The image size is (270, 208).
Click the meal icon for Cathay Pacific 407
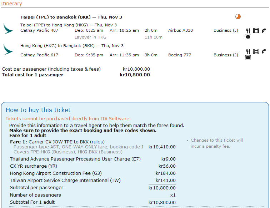pyautogui.click(x=248, y=31)
